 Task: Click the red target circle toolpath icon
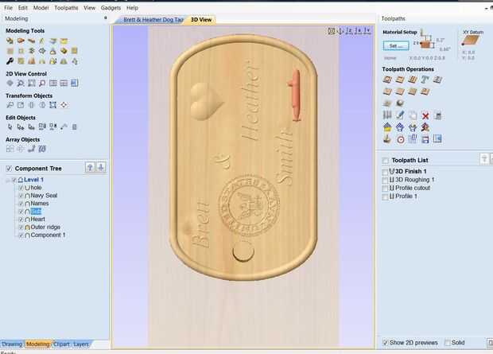(400, 139)
